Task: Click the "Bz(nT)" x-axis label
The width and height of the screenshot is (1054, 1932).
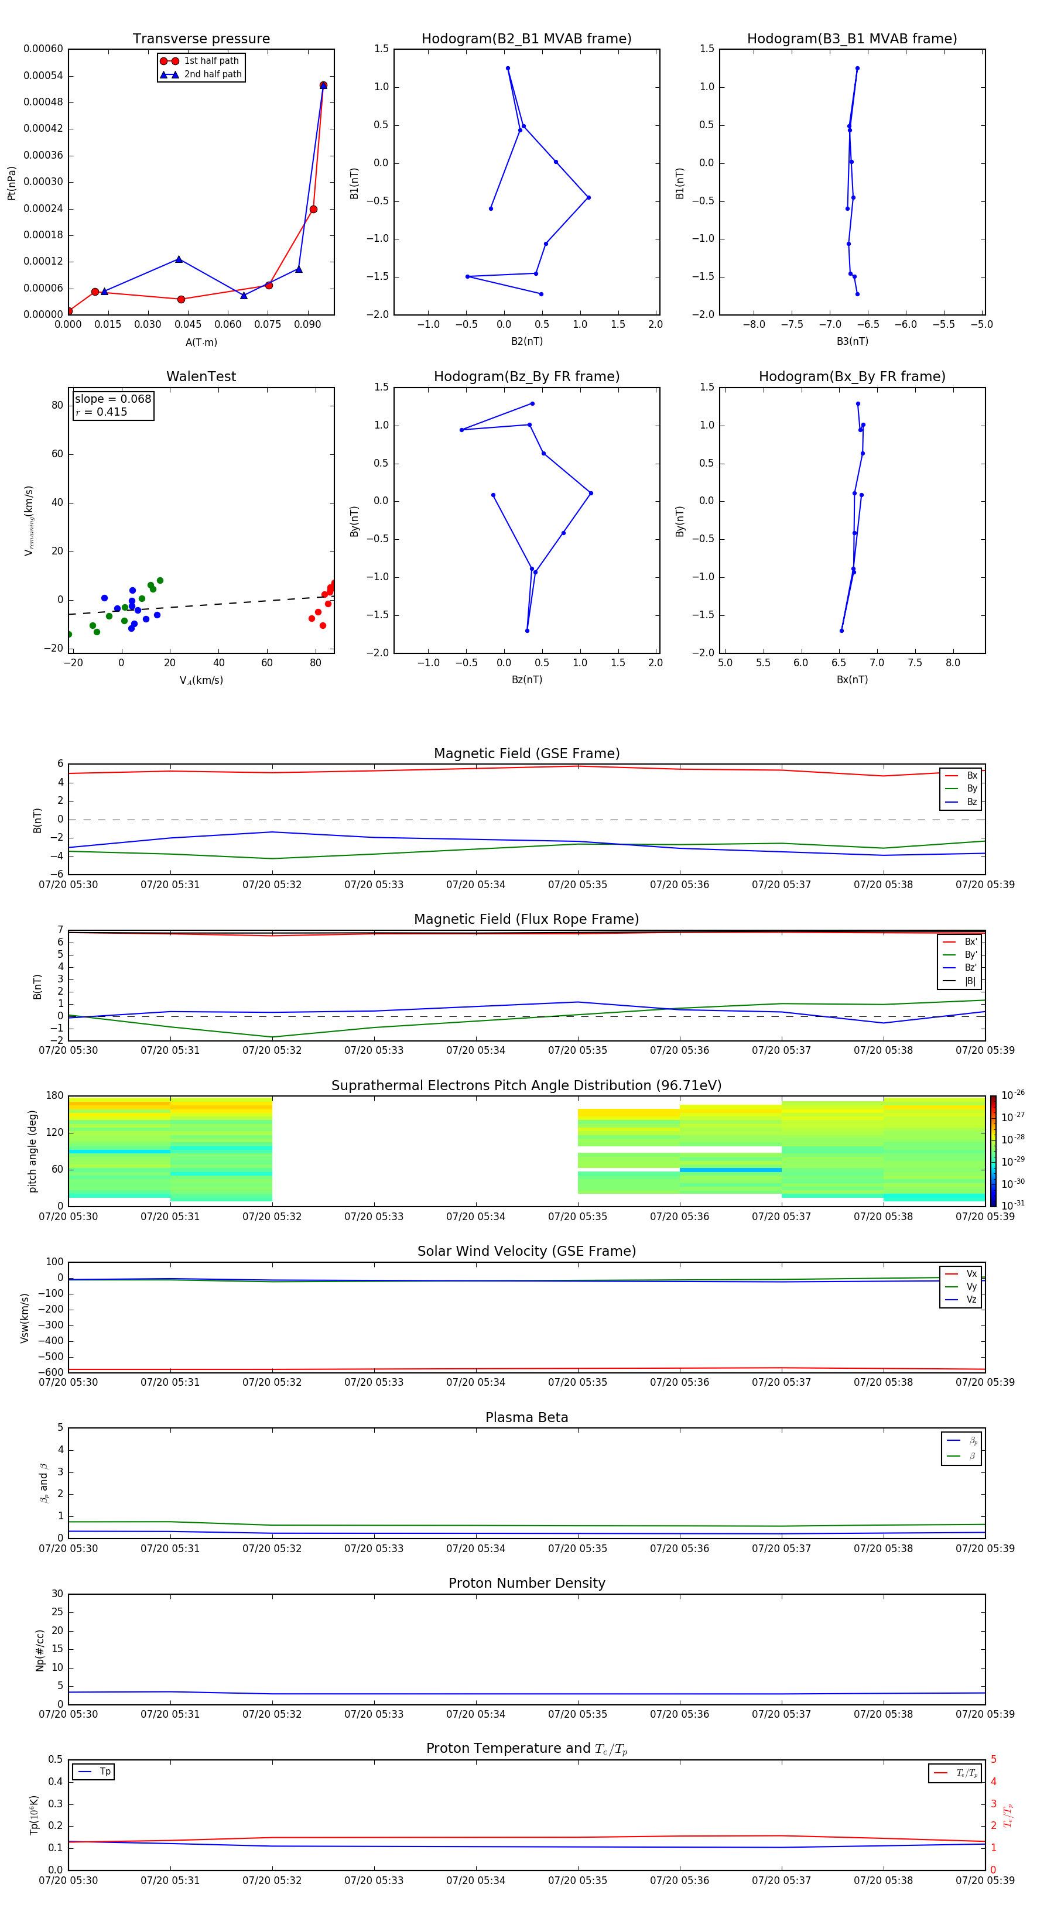Action: 526,680
